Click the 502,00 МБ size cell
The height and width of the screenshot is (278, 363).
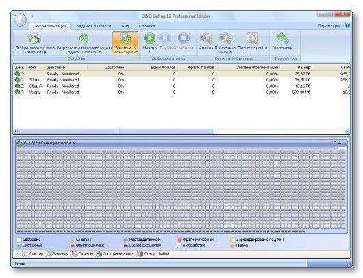(x=301, y=92)
